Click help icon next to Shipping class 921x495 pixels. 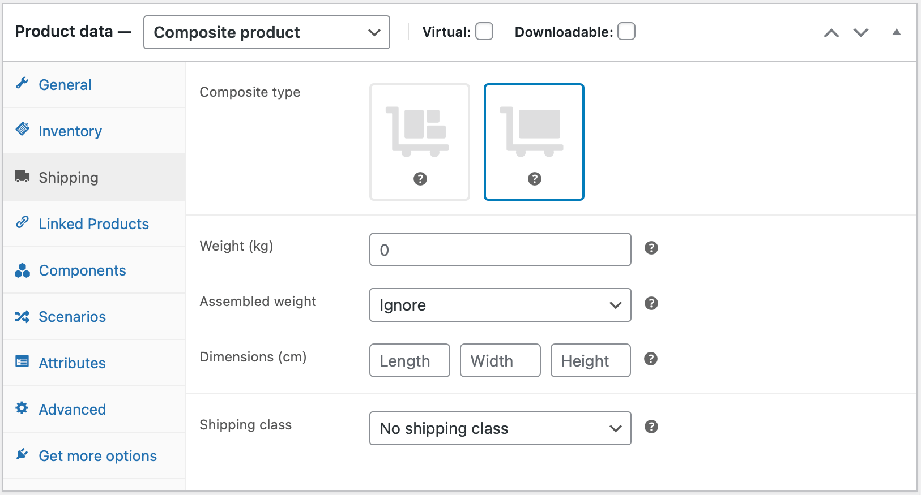tap(651, 427)
